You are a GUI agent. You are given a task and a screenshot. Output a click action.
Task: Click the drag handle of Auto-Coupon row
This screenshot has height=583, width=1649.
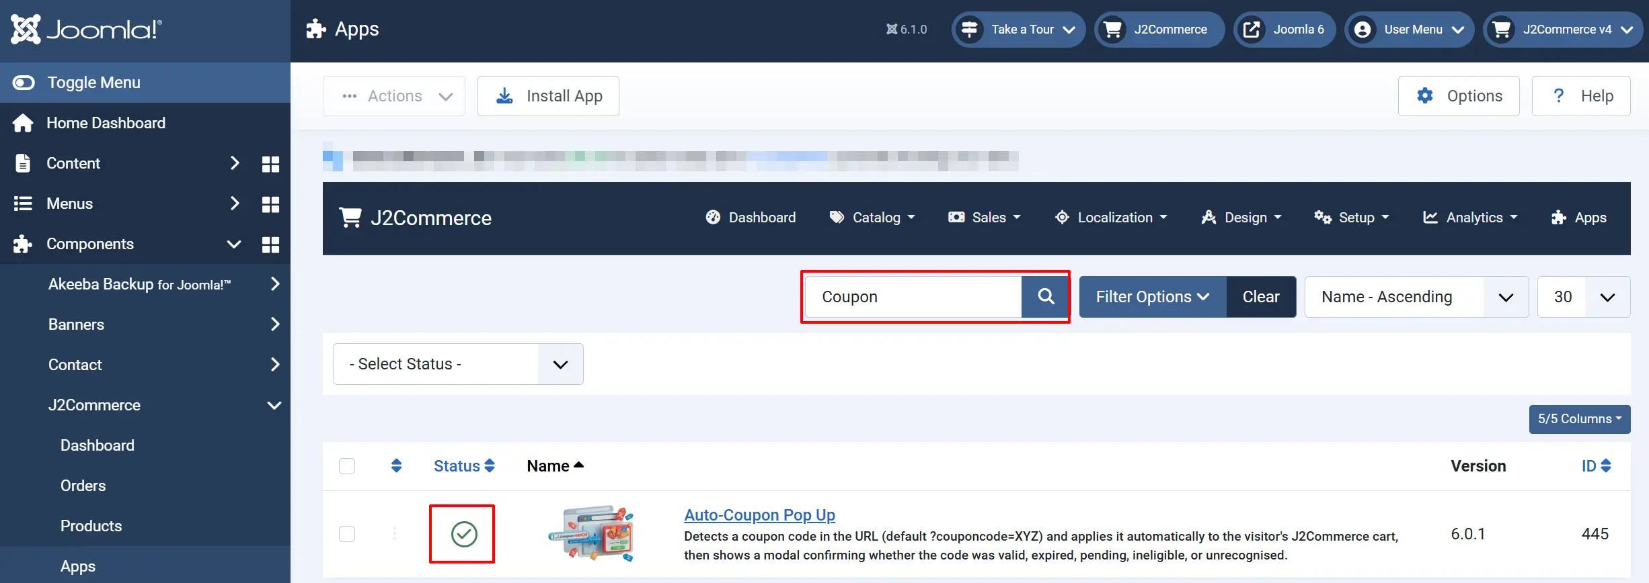click(394, 534)
